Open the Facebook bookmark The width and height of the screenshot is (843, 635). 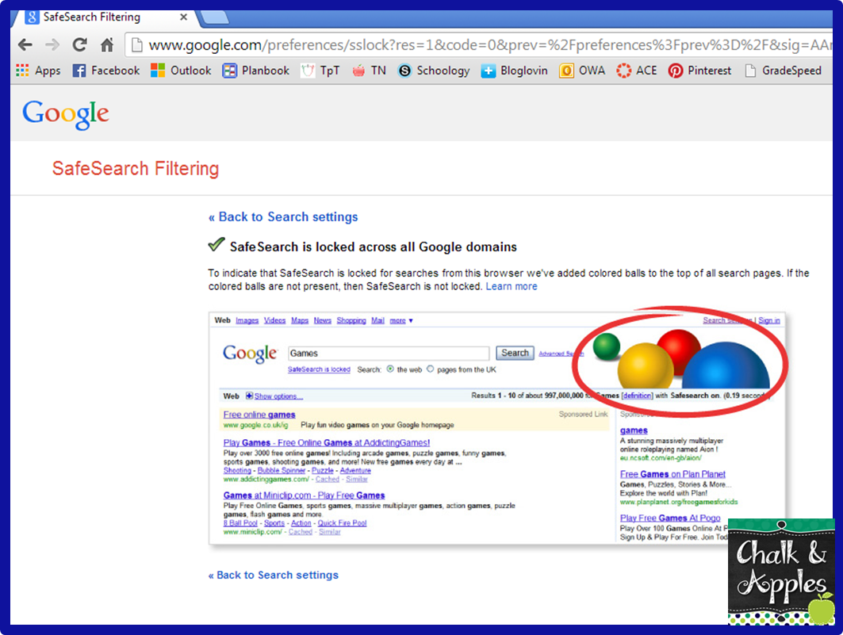[x=105, y=71]
